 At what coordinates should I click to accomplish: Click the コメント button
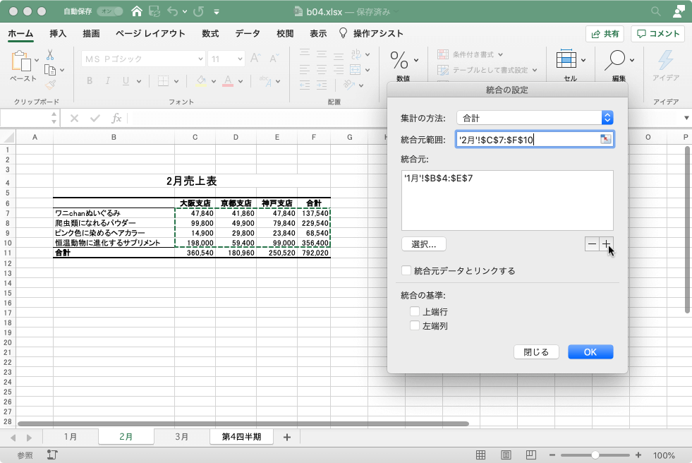(x=658, y=34)
